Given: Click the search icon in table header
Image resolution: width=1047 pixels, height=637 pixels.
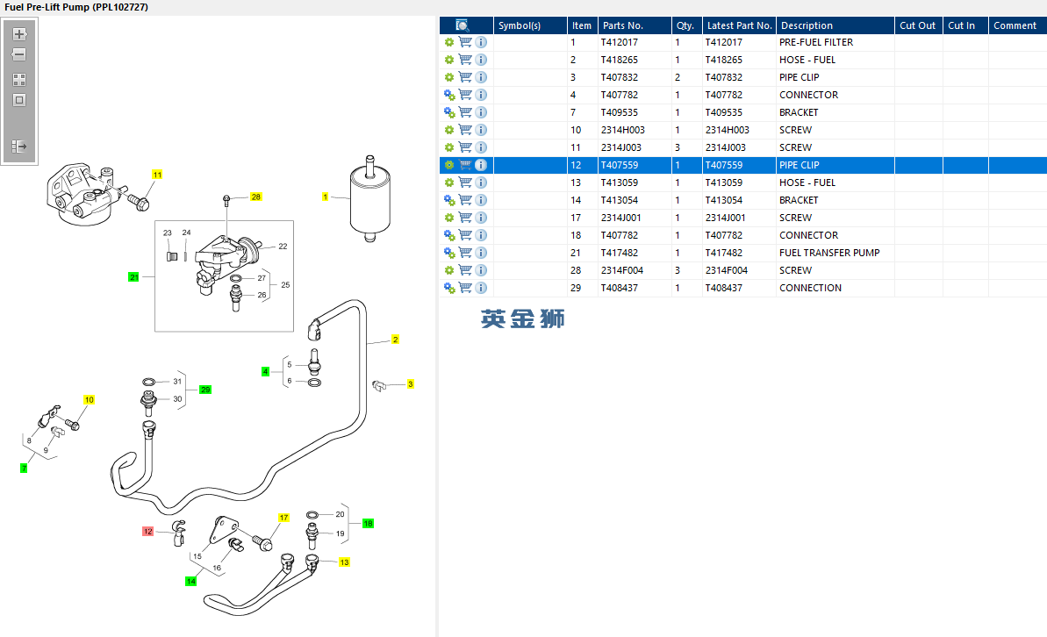Looking at the screenshot, I should click(x=463, y=25).
